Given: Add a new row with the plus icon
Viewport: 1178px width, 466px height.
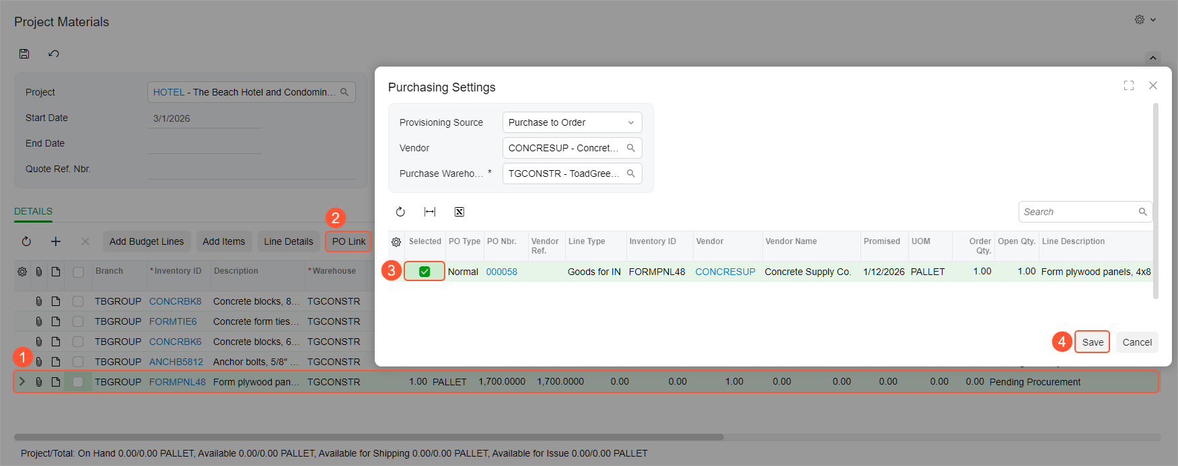Looking at the screenshot, I should pos(56,241).
